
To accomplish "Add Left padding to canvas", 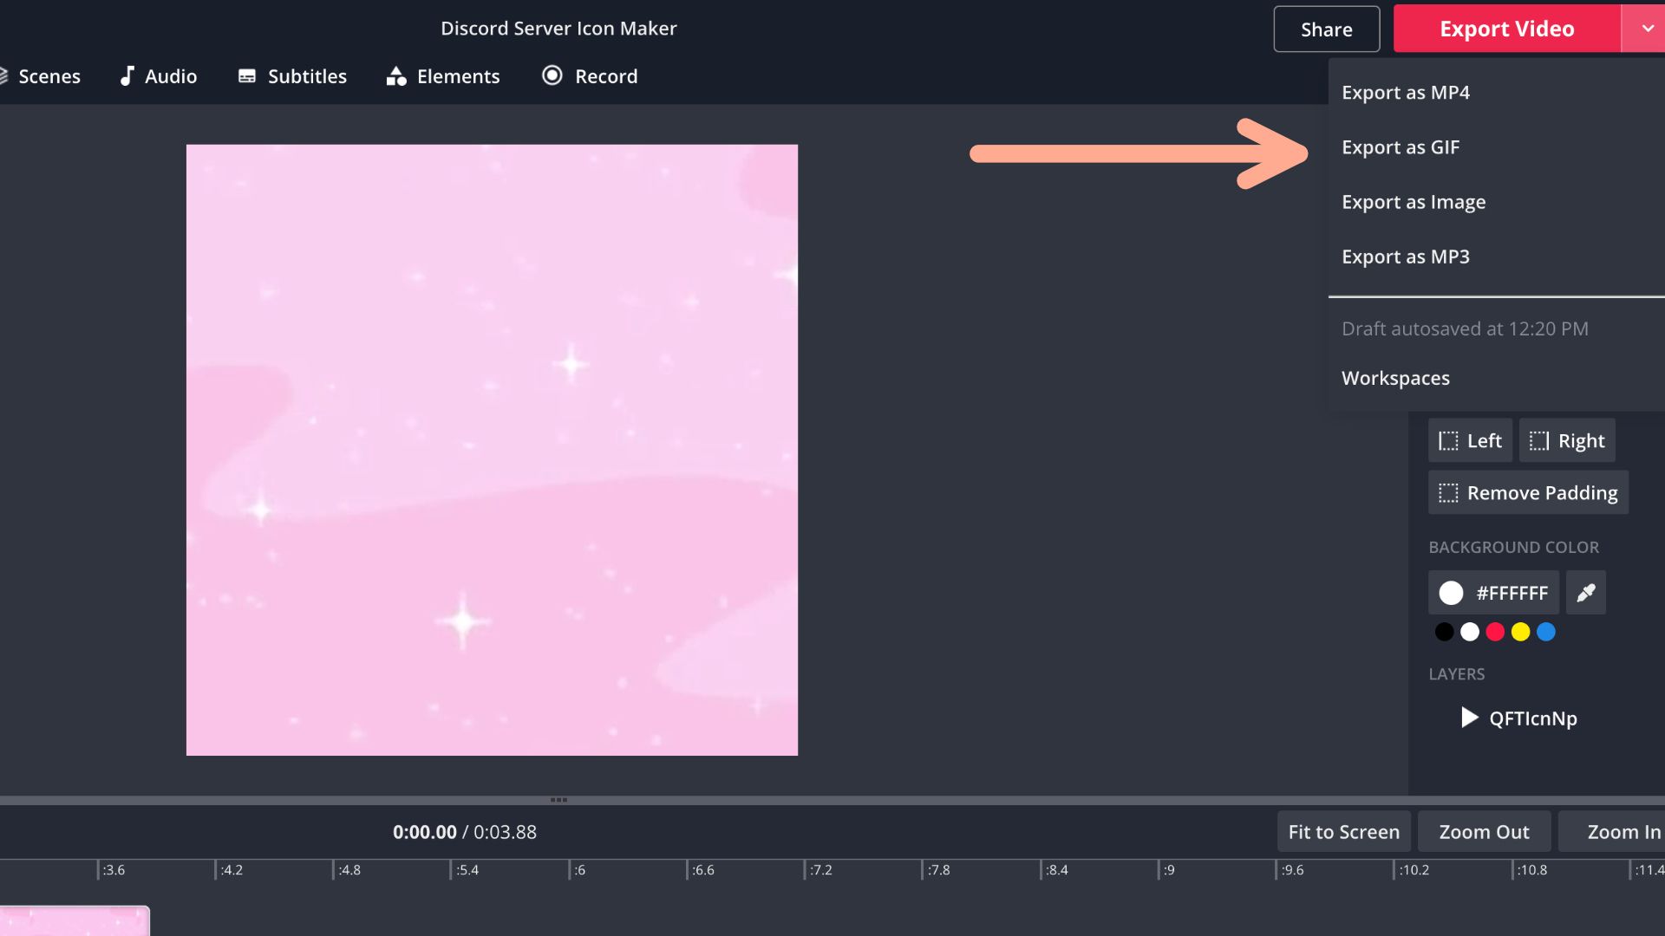I will coord(1470,440).
